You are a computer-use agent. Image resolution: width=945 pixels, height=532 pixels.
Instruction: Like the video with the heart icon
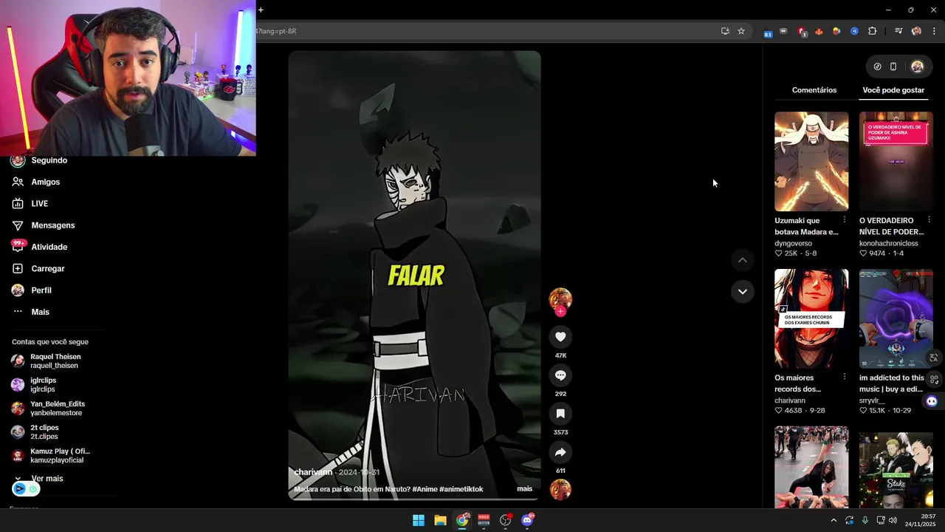(x=560, y=337)
